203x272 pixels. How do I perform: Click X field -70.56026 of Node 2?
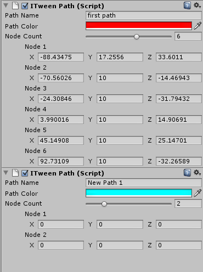coord(61,78)
